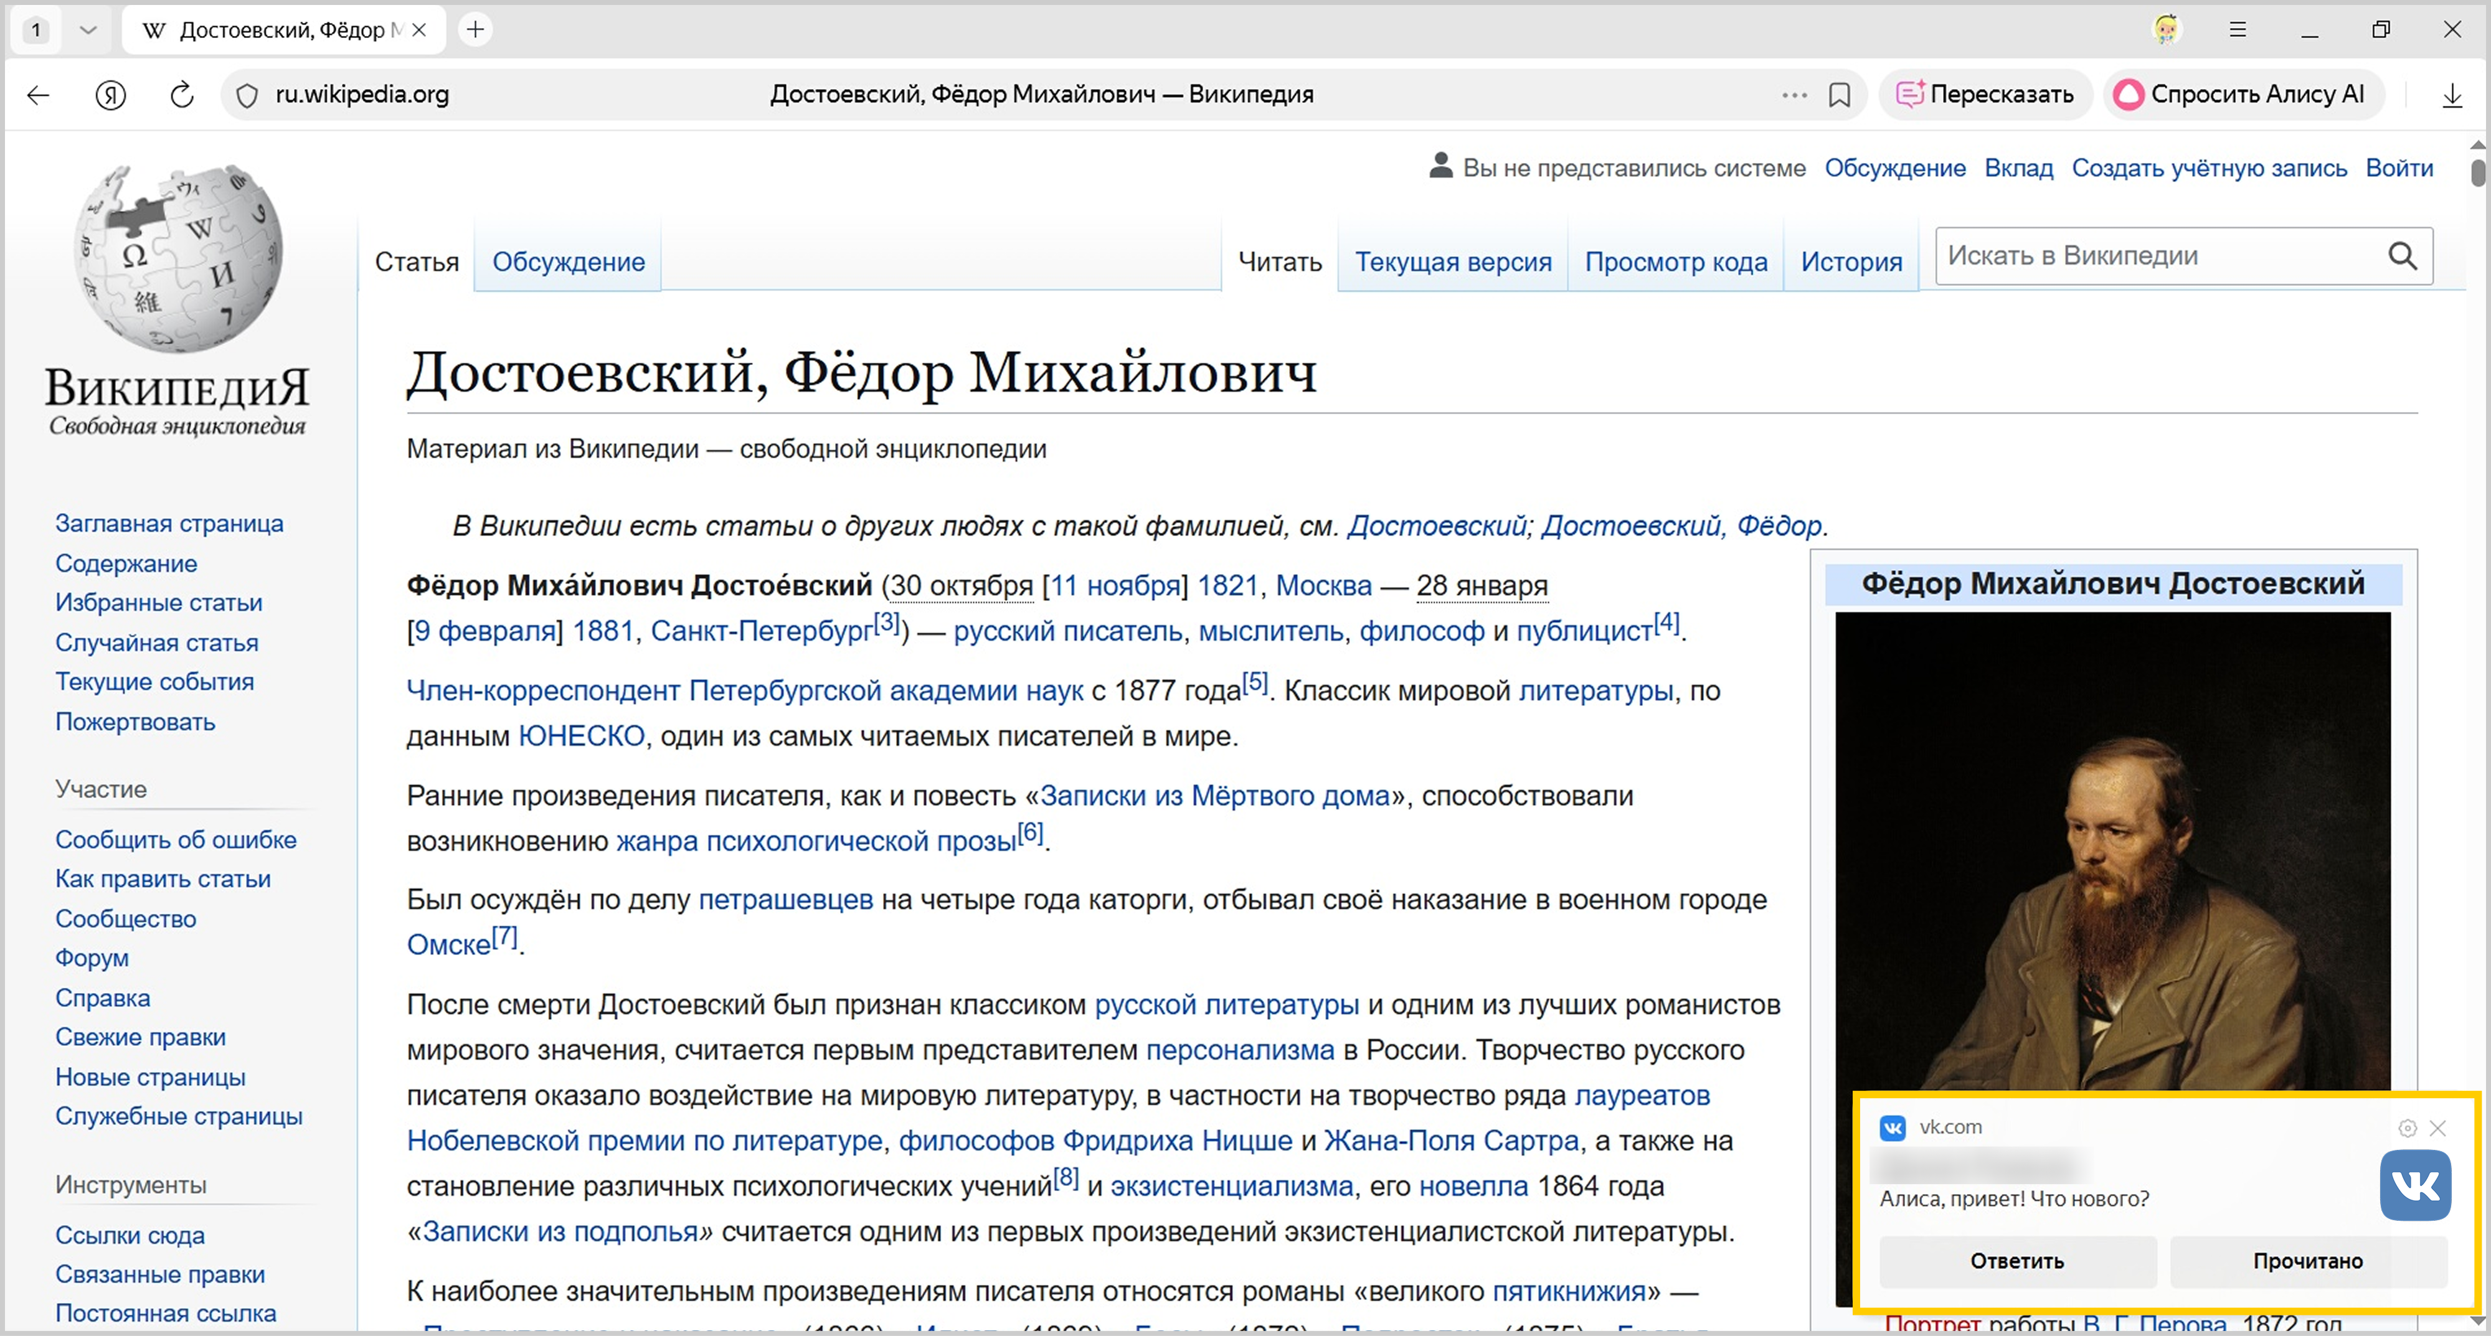Click the shield protection icon in address bar
The image size is (2491, 1336).
tap(248, 95)
